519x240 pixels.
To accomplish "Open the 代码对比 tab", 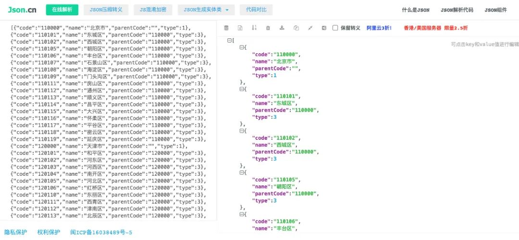I will coord(256,10).
